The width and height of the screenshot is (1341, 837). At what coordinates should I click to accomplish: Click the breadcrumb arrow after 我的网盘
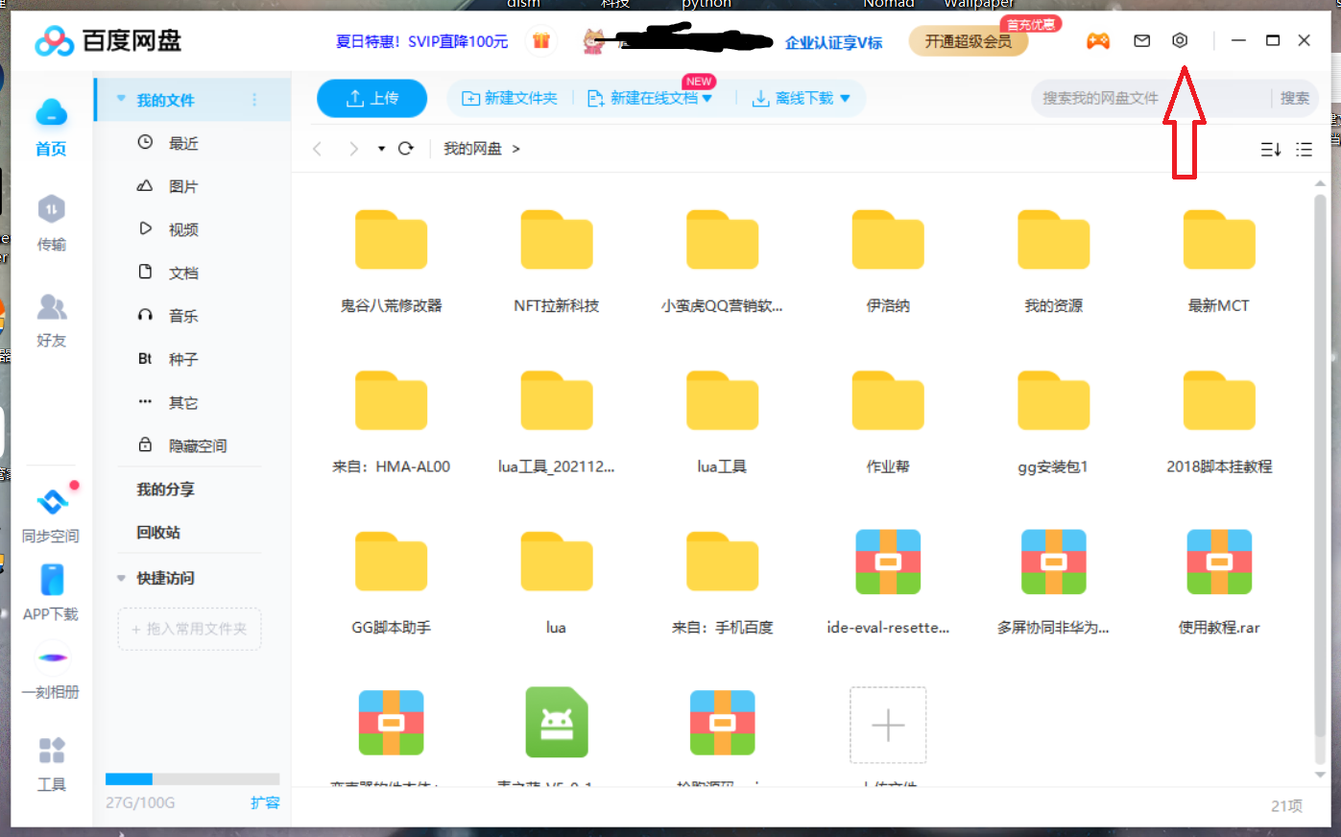click(x=515, y=149)
